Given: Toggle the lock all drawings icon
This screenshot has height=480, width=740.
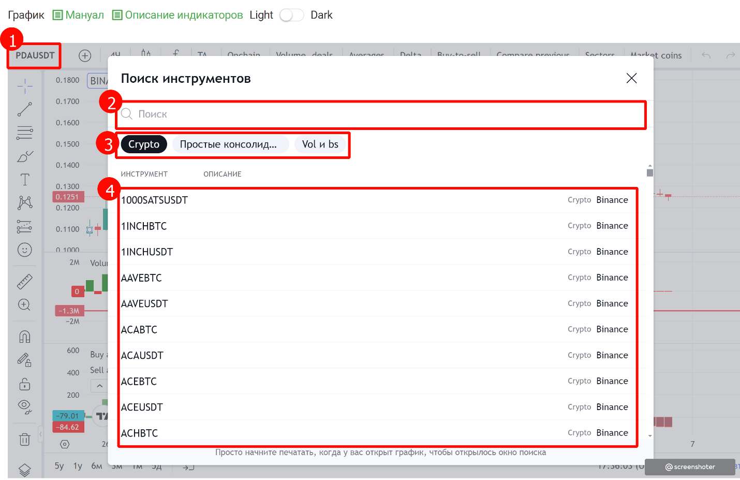Looking at the screenshot, I should [x=24, y=384].
